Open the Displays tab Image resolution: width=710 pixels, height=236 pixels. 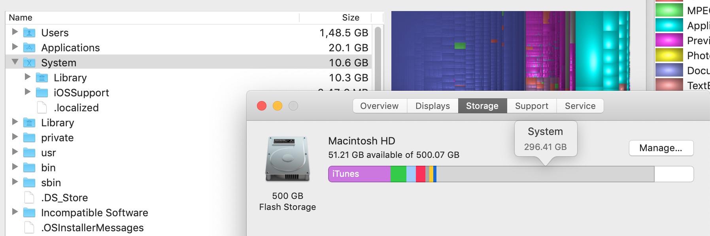(x=432, y=106)
